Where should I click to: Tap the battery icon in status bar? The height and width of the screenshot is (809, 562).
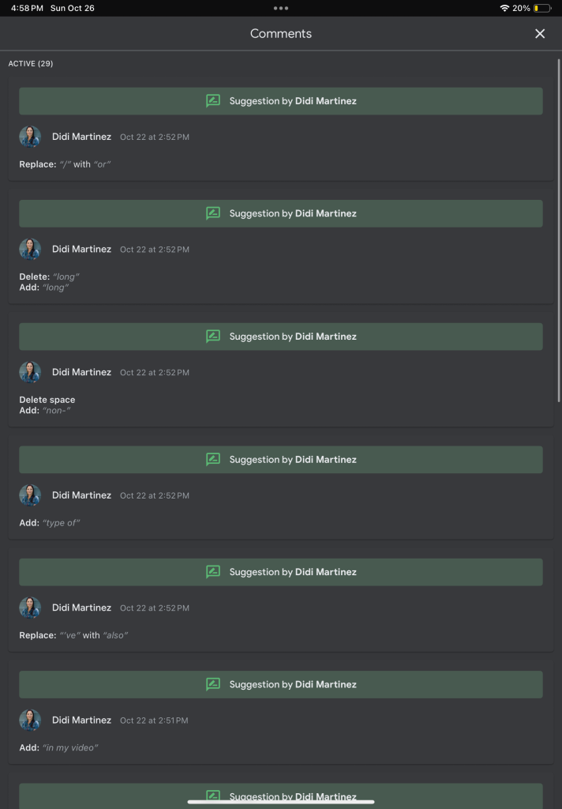[x=542, y=8]
